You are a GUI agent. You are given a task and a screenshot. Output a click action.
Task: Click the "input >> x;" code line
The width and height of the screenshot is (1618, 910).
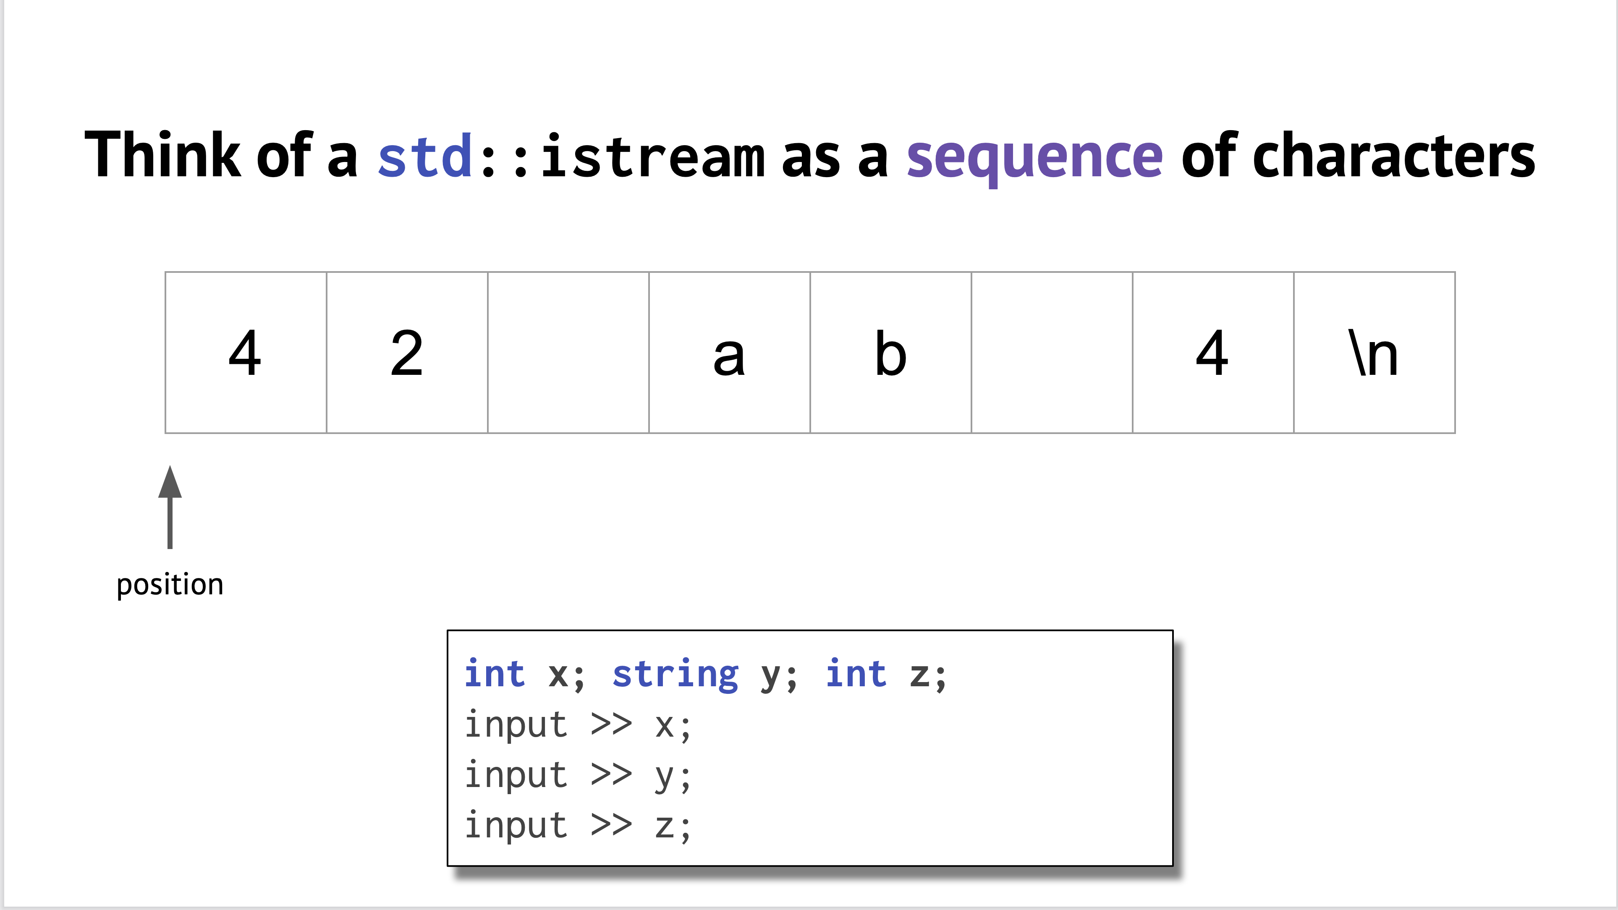[577, 725]
